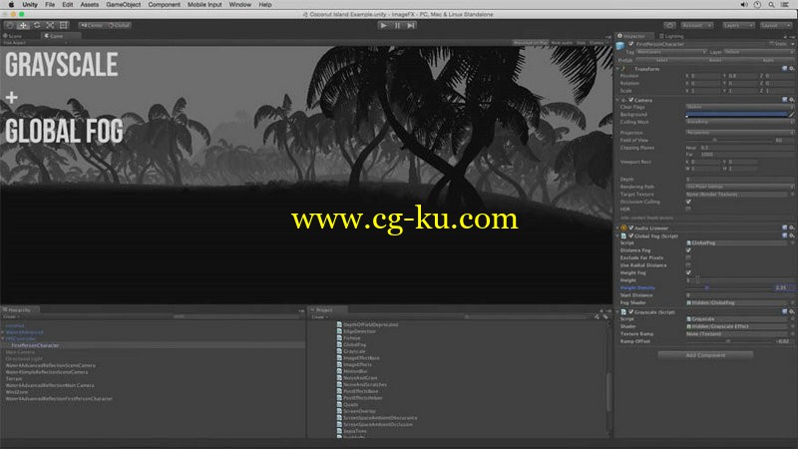The width and height of the screenshot is (798, 449).
Task: Open the Apple menu
Action: (11, 5)
